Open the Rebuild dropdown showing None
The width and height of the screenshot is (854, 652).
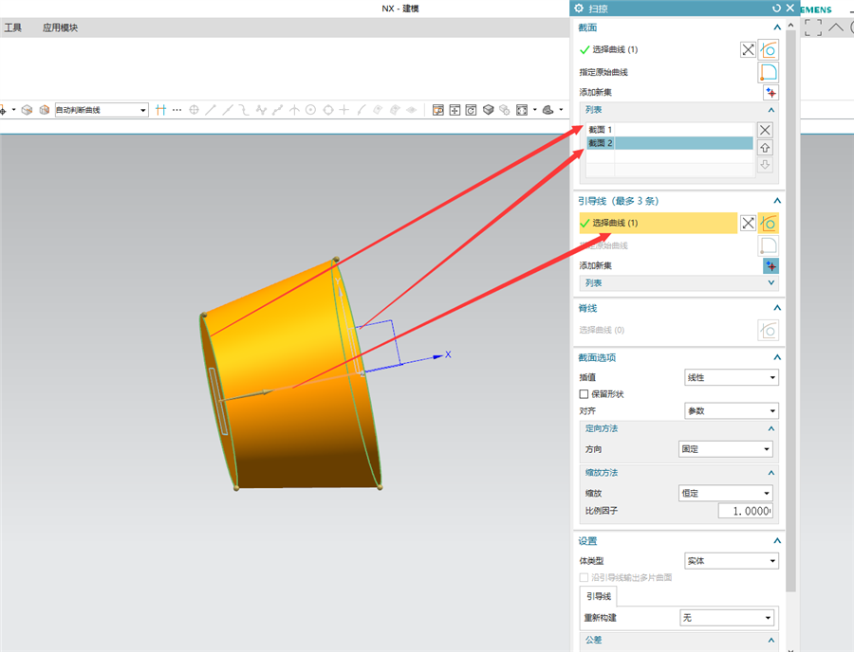727,618
